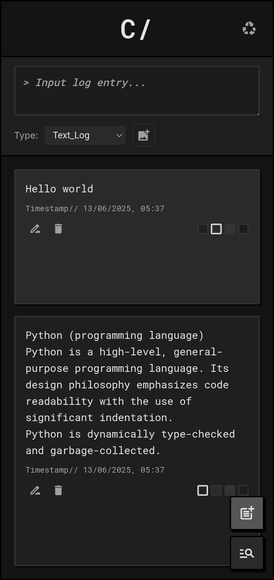
Task: Click the chevron arrow of the Type selector
Action: coord(119,136)
